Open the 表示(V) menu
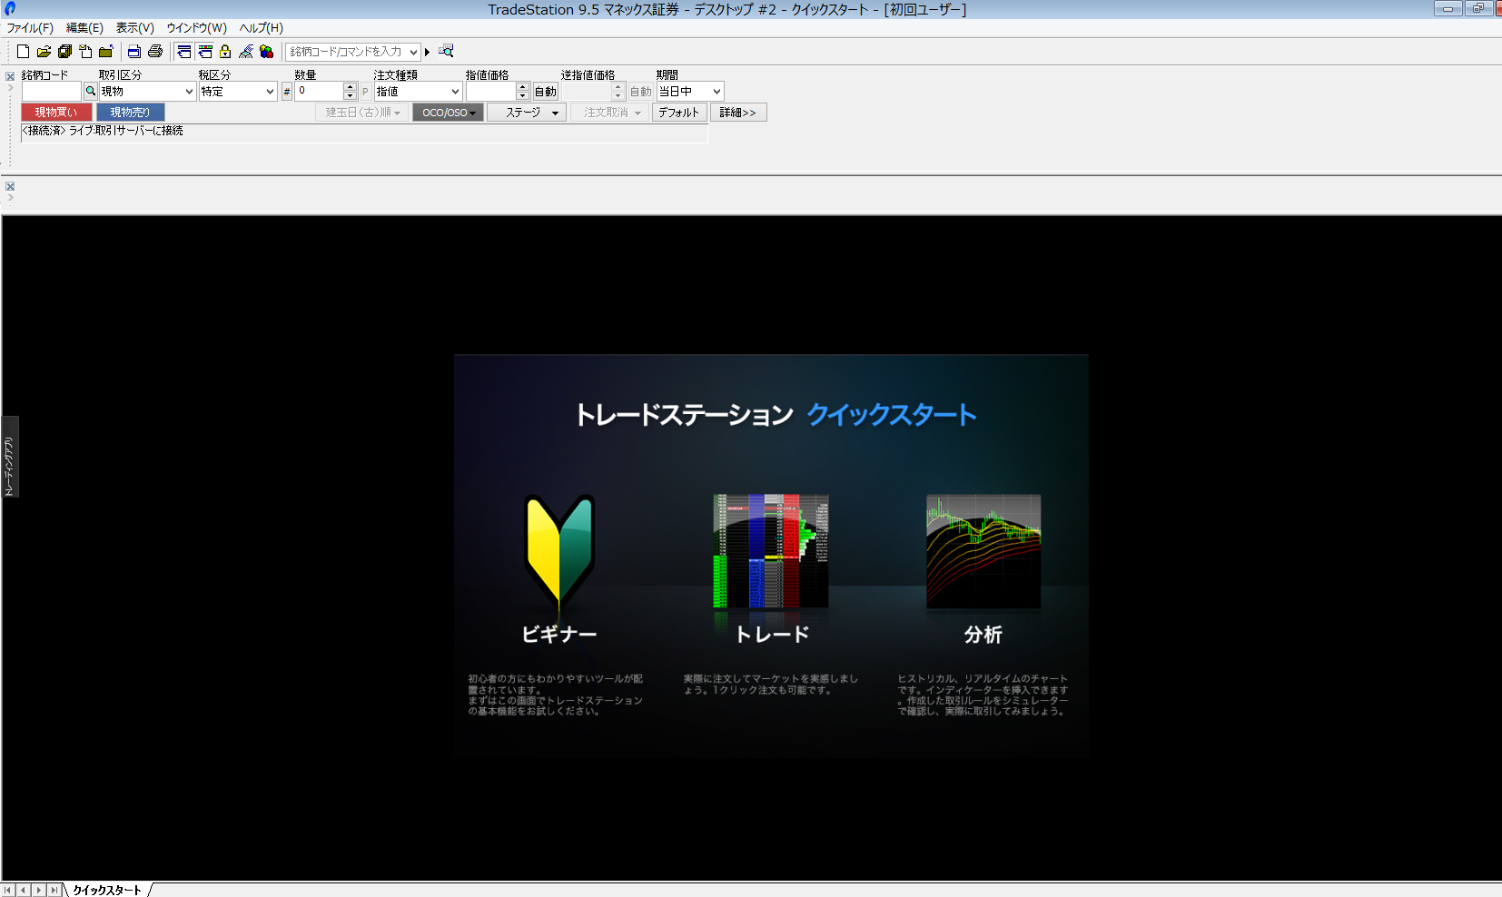 tap(134, 28)
